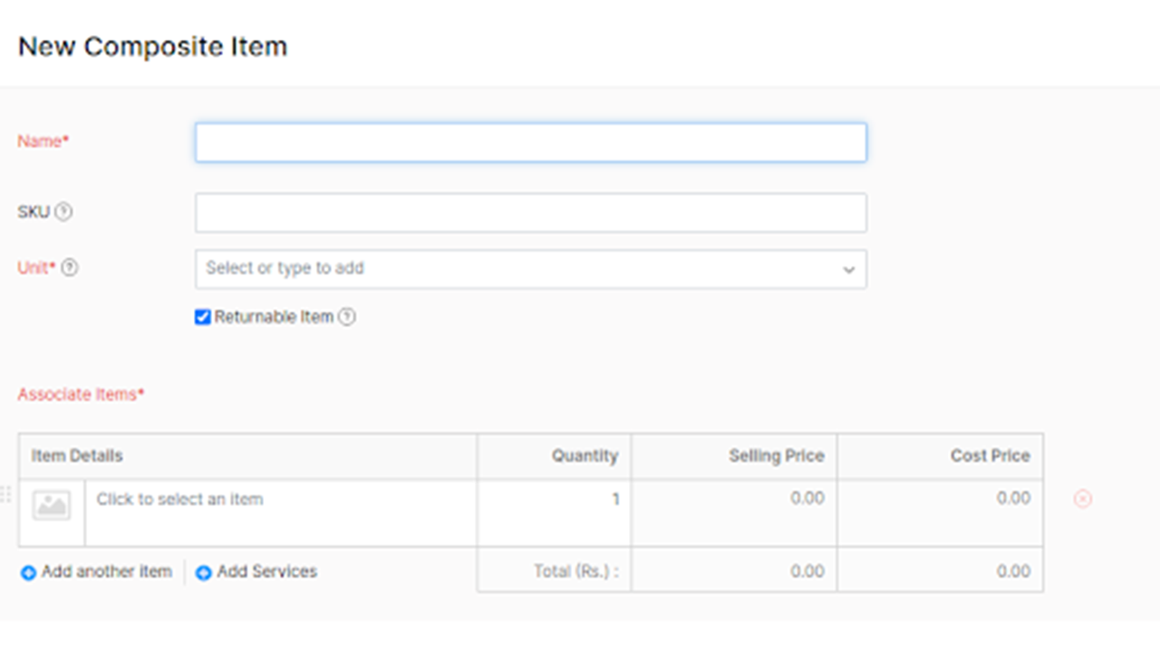Click the item image placeholder thumbnail
This screenshot has height=652, width=1160.
pyautogui.click(x=52, y=505)
